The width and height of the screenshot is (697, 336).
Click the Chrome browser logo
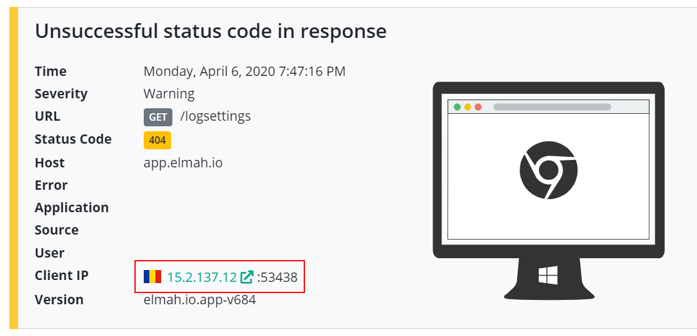pos(548,170)
